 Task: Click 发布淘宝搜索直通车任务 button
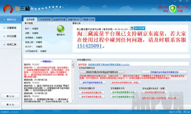pyautogui.click(x=123, y=92)
